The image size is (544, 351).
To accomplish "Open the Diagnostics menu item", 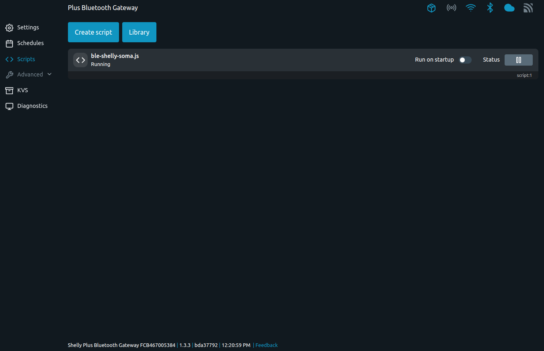I will point(33,106).
